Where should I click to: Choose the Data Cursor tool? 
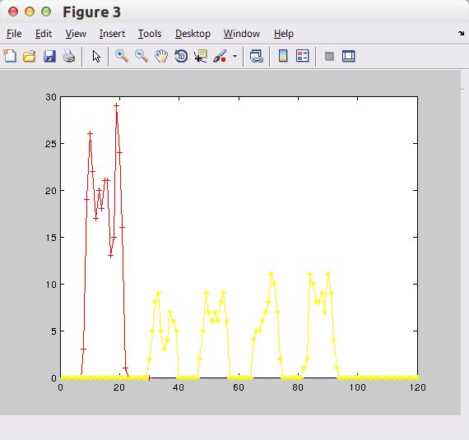[201, 56]
